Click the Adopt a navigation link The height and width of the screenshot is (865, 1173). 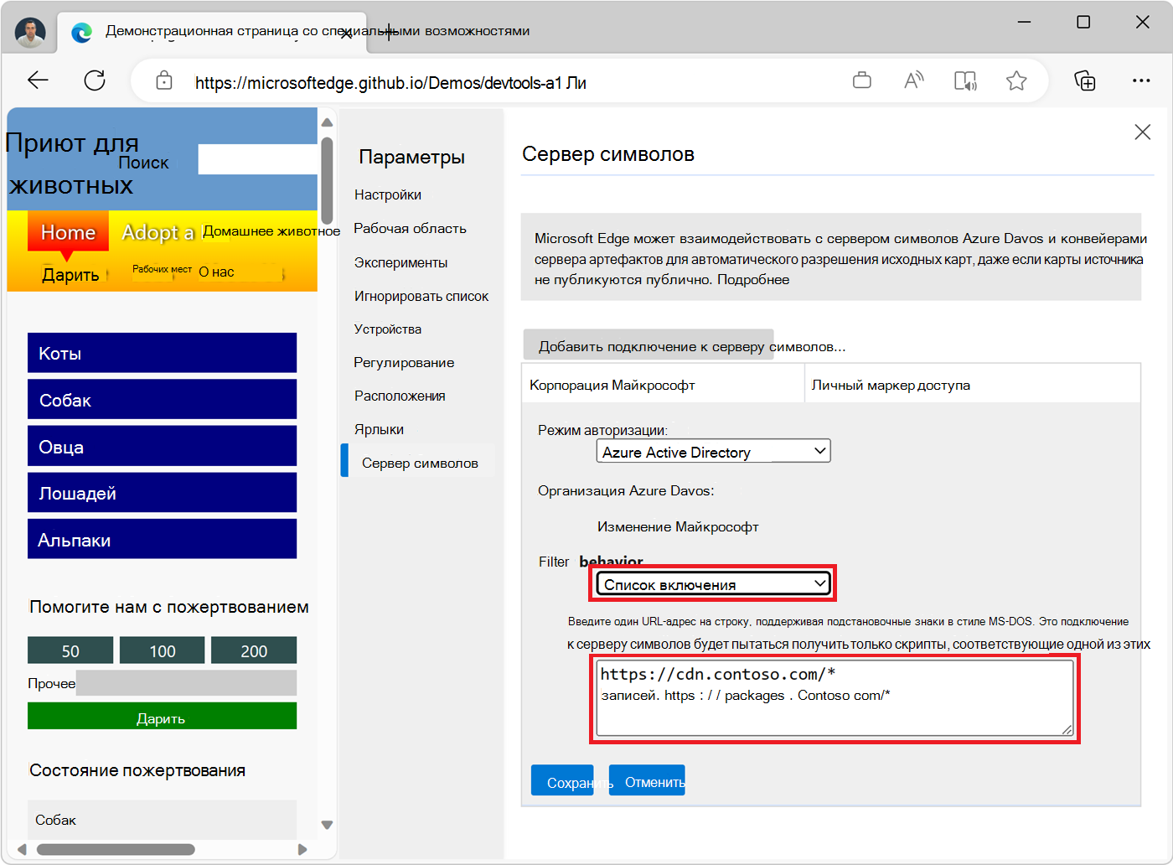(x=158, y=232)
